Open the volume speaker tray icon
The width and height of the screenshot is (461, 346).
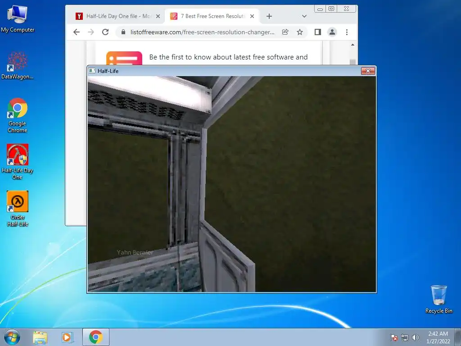point(415,337)
